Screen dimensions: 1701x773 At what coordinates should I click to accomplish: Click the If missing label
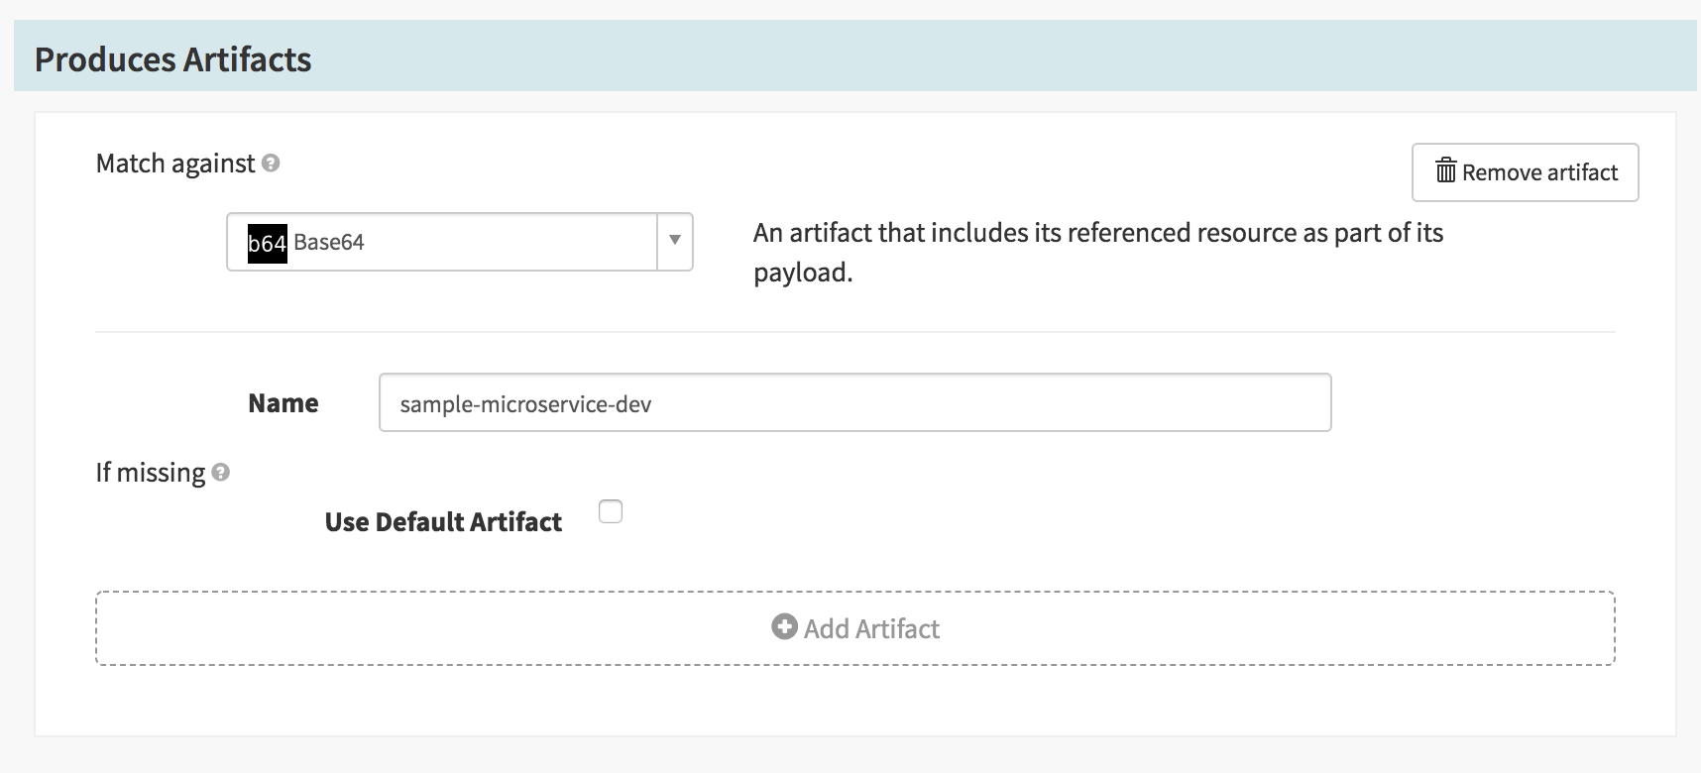coord(151,473)
